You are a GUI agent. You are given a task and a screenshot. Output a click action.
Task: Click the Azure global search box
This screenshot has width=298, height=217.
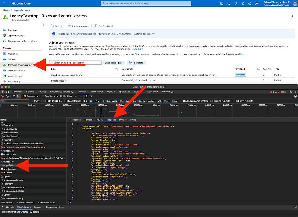tap(146, 3)
